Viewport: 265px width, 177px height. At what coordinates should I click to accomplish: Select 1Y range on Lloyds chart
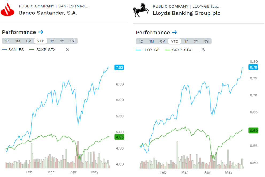(x=186, y=41)
